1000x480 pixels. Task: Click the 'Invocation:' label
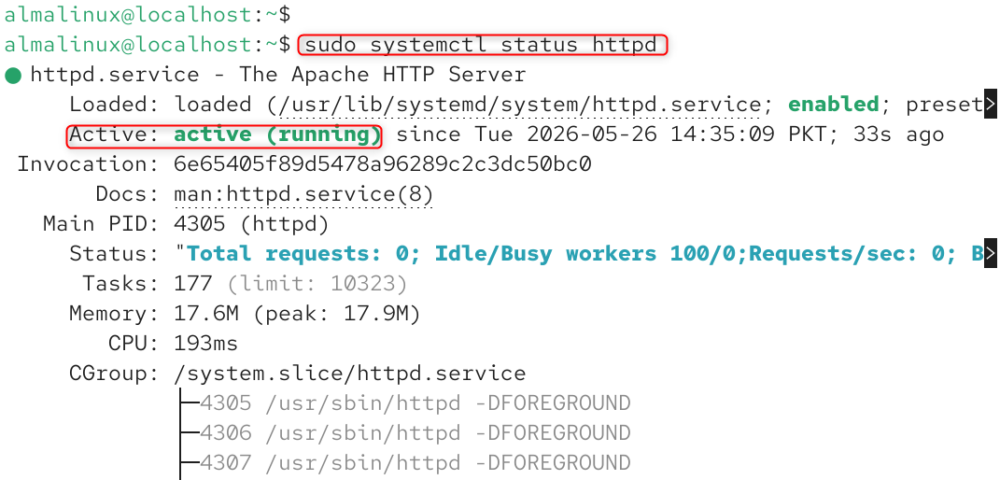[89, 164]
